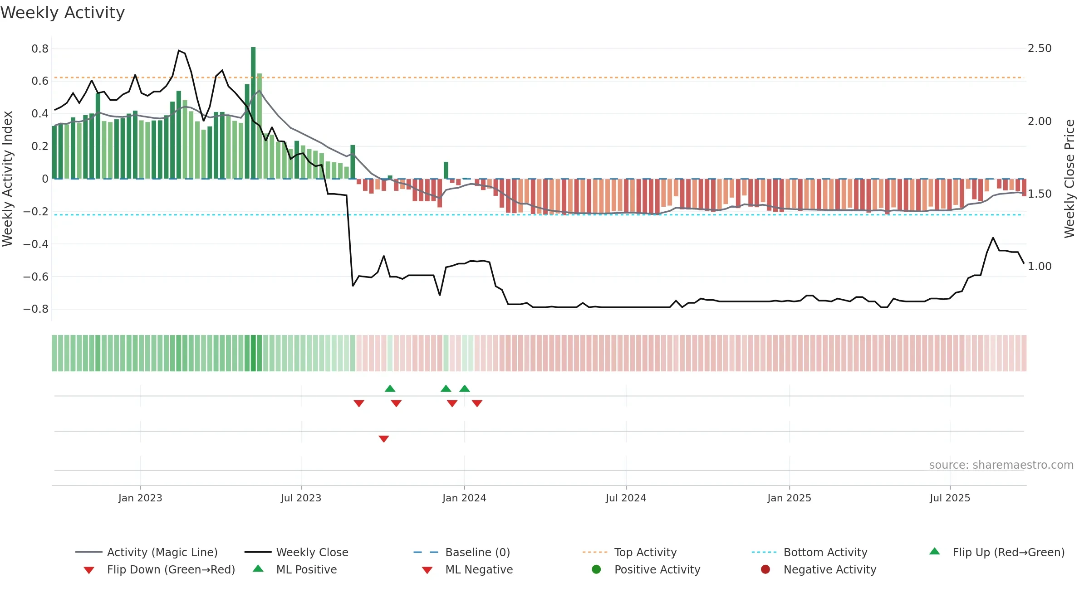Image resolution: width=1089 pixels, height=612 pixels.
Task: Click the Jul 2023 x-axis label
Action: click(x=301, y=498)
